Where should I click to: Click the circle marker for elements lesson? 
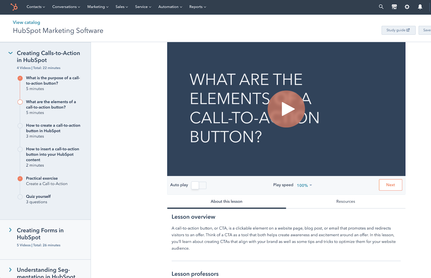(x=20, y=102)
